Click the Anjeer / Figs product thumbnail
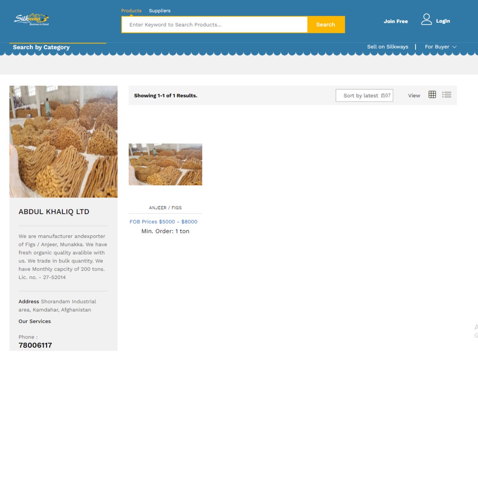Screen dimensions: 478x478 coord(165,165)
